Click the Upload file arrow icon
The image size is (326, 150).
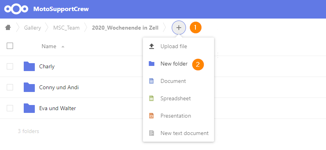[x=152, y=46]
